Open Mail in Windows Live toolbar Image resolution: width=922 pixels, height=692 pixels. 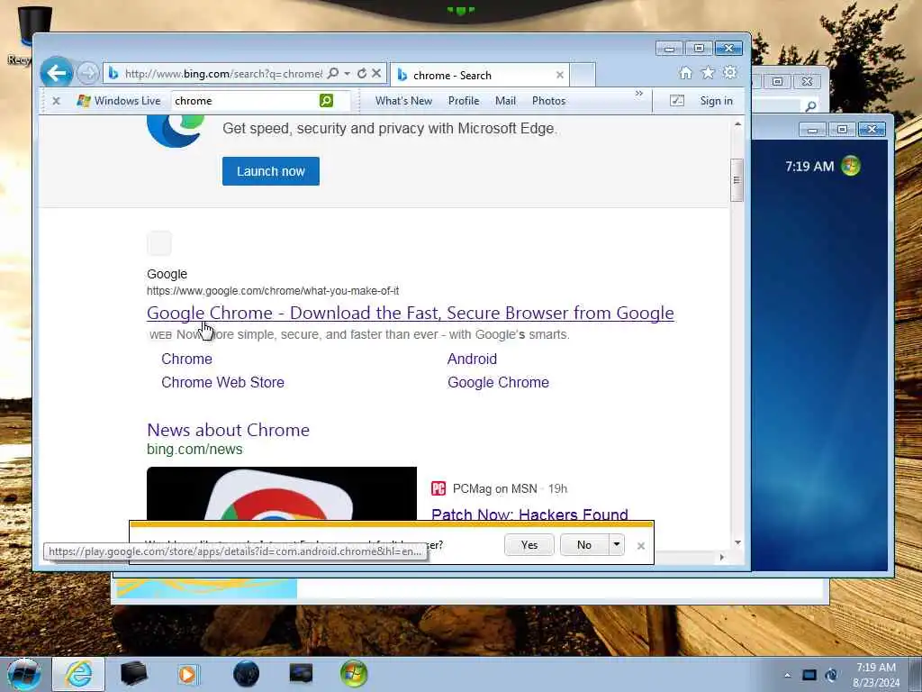coord(505,101)
